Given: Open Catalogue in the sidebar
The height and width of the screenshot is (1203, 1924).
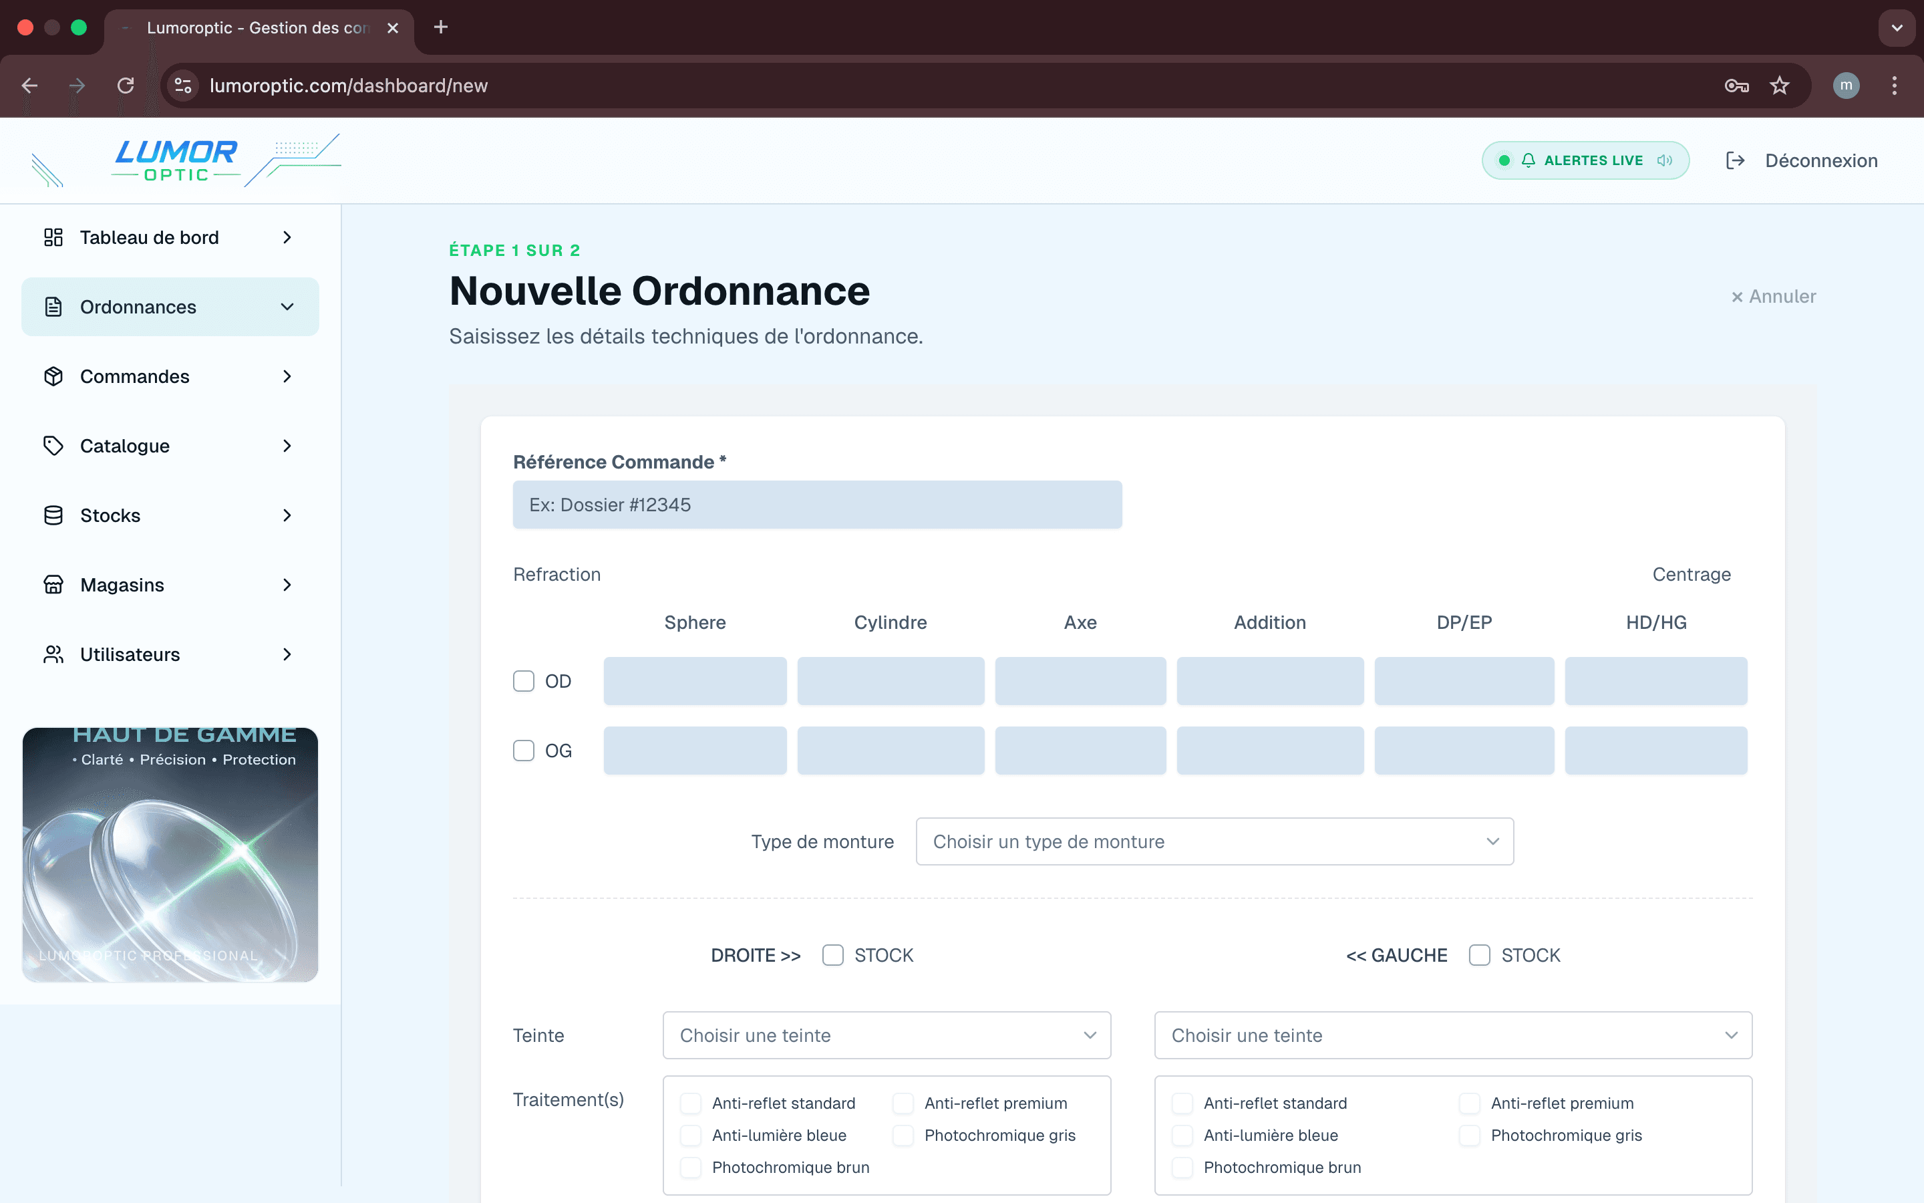Looking at the screenshot, I should (x=170, y=446).
